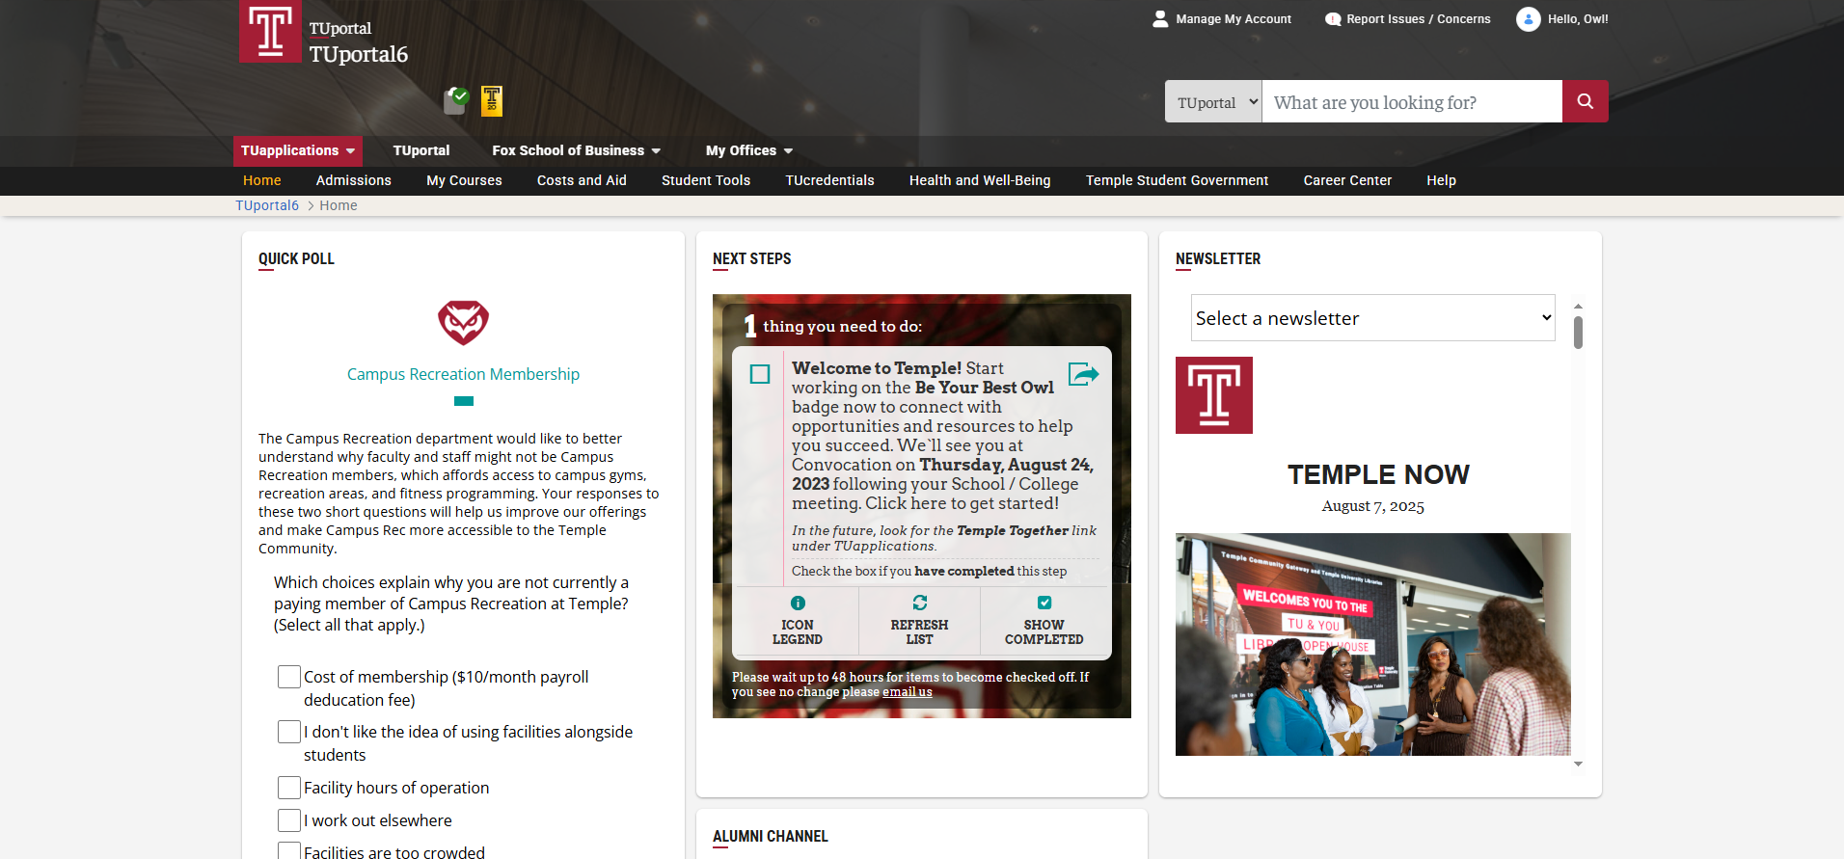Click the Icon Legend info icon
Image resolution: width=1844 pixels, height=859 pixels.
[x=798, y=604]
